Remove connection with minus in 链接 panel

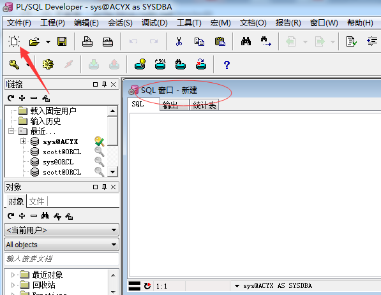[x=34, y=98]
